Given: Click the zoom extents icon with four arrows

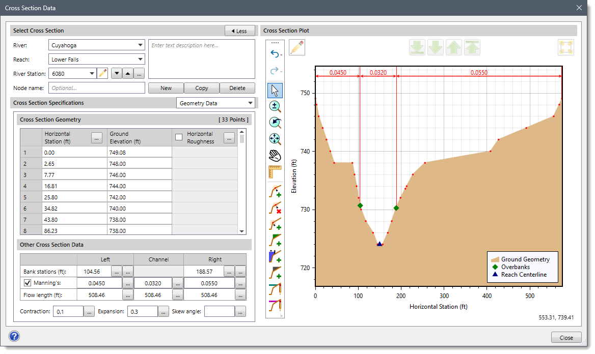Looking at the screenshot, I should point(275,139).
